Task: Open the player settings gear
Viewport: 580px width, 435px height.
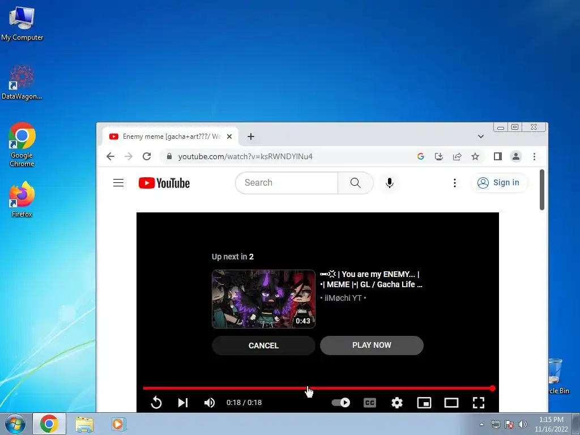Action: point(397,403)
